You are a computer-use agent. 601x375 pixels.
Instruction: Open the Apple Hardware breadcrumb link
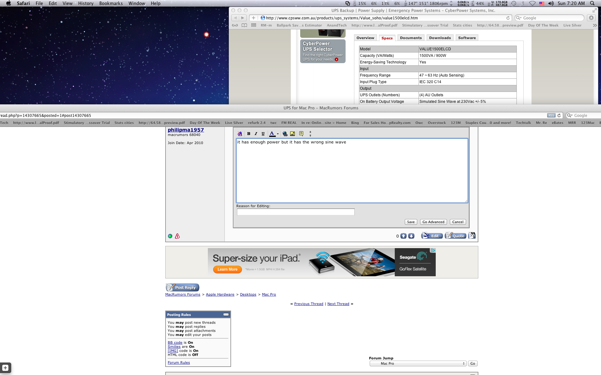[x=220, y=294]
